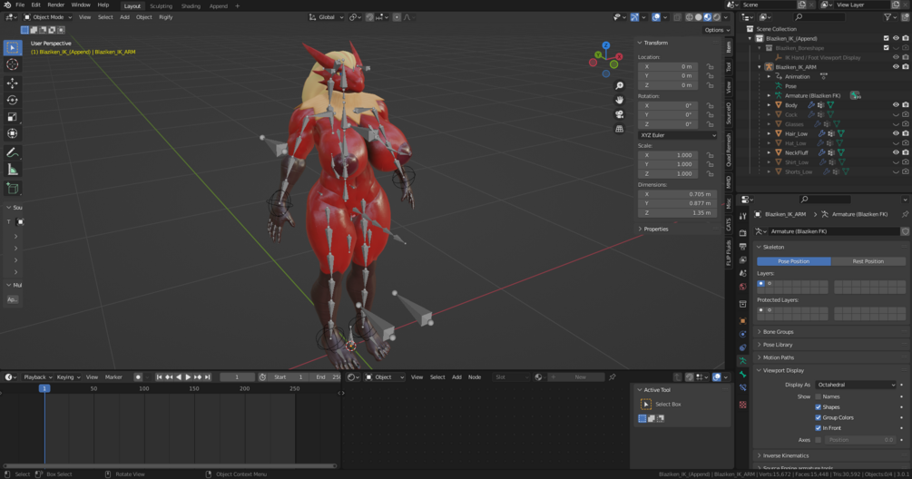Click the timeline playhead at frame 1
The height and width of the screenshot is (479, 912).
[x=44, y=388]
